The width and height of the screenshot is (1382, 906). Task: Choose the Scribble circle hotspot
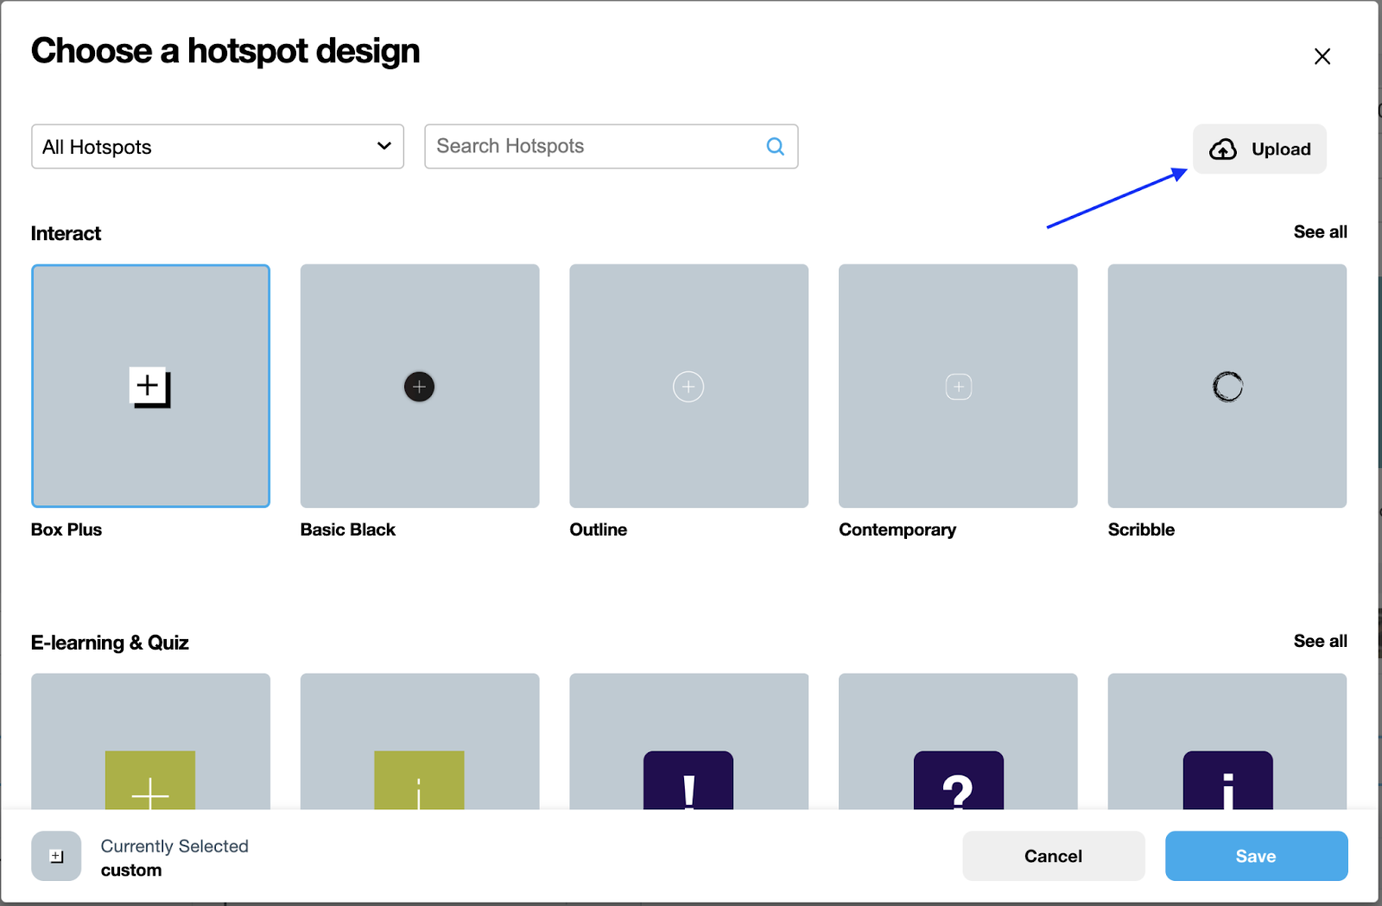[1227, 386]
